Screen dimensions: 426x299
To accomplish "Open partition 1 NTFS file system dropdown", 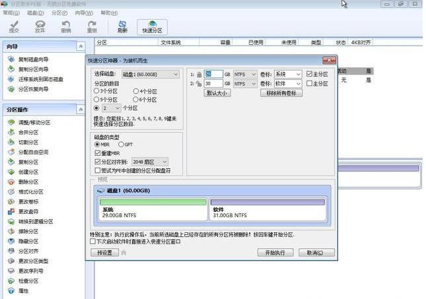I will click(245, 74).
